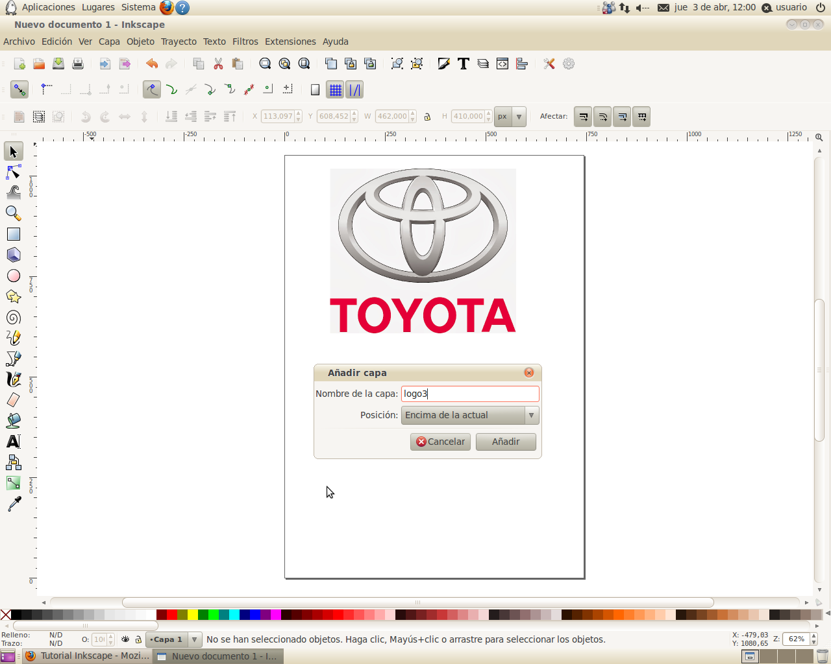Open the px units dropdown
This screenshot has width=831, height=664.
pyautogui.click(x=517, y=117)
